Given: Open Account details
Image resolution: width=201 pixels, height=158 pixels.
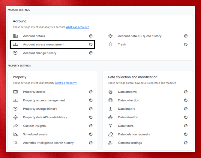Looking at the screenshot, I should tap(34, 36).
